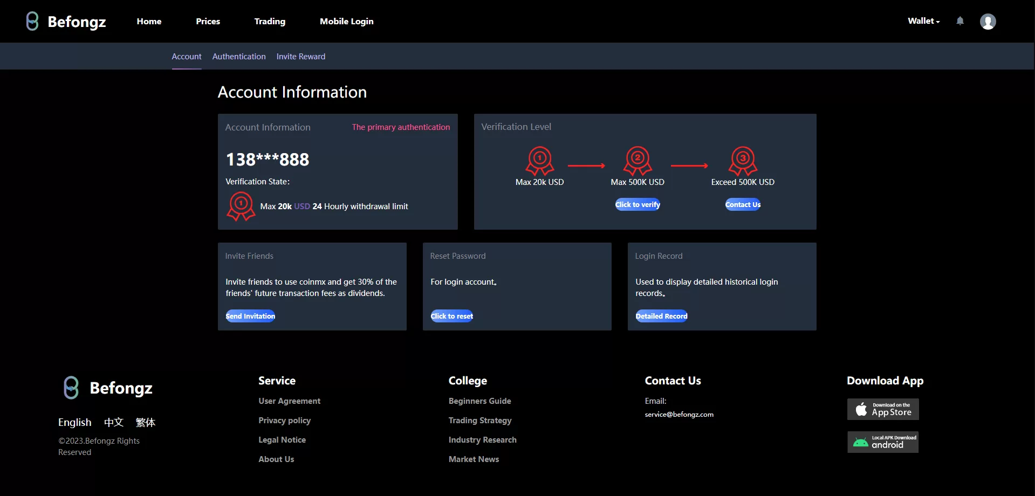
Task: Click the level 3 verification badge
Action: click(743, 160)
